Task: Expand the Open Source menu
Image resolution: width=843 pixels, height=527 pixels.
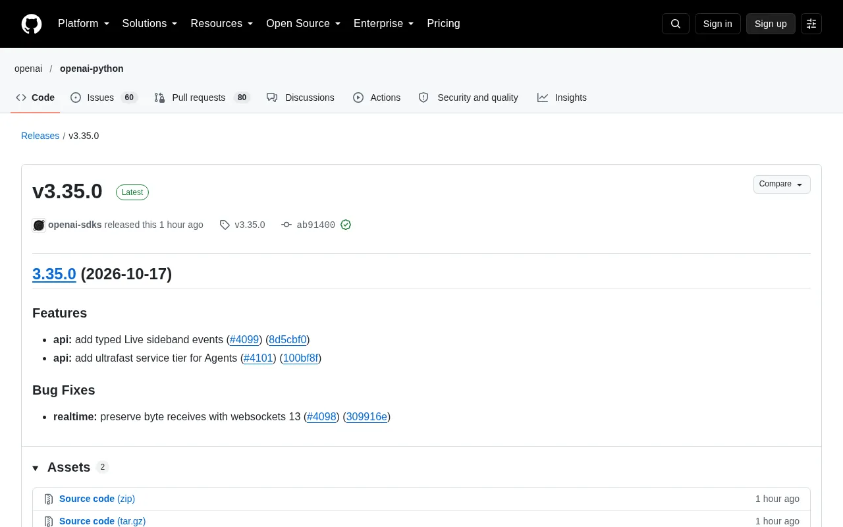Action: click(304, 24)
